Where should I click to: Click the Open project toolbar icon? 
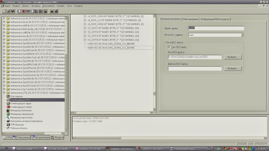tap(8, 11)
